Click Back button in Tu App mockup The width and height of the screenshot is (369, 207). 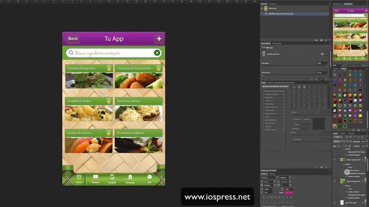click(x=73, y=39)
